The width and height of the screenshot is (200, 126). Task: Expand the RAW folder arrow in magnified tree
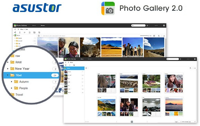click(8, 62)
